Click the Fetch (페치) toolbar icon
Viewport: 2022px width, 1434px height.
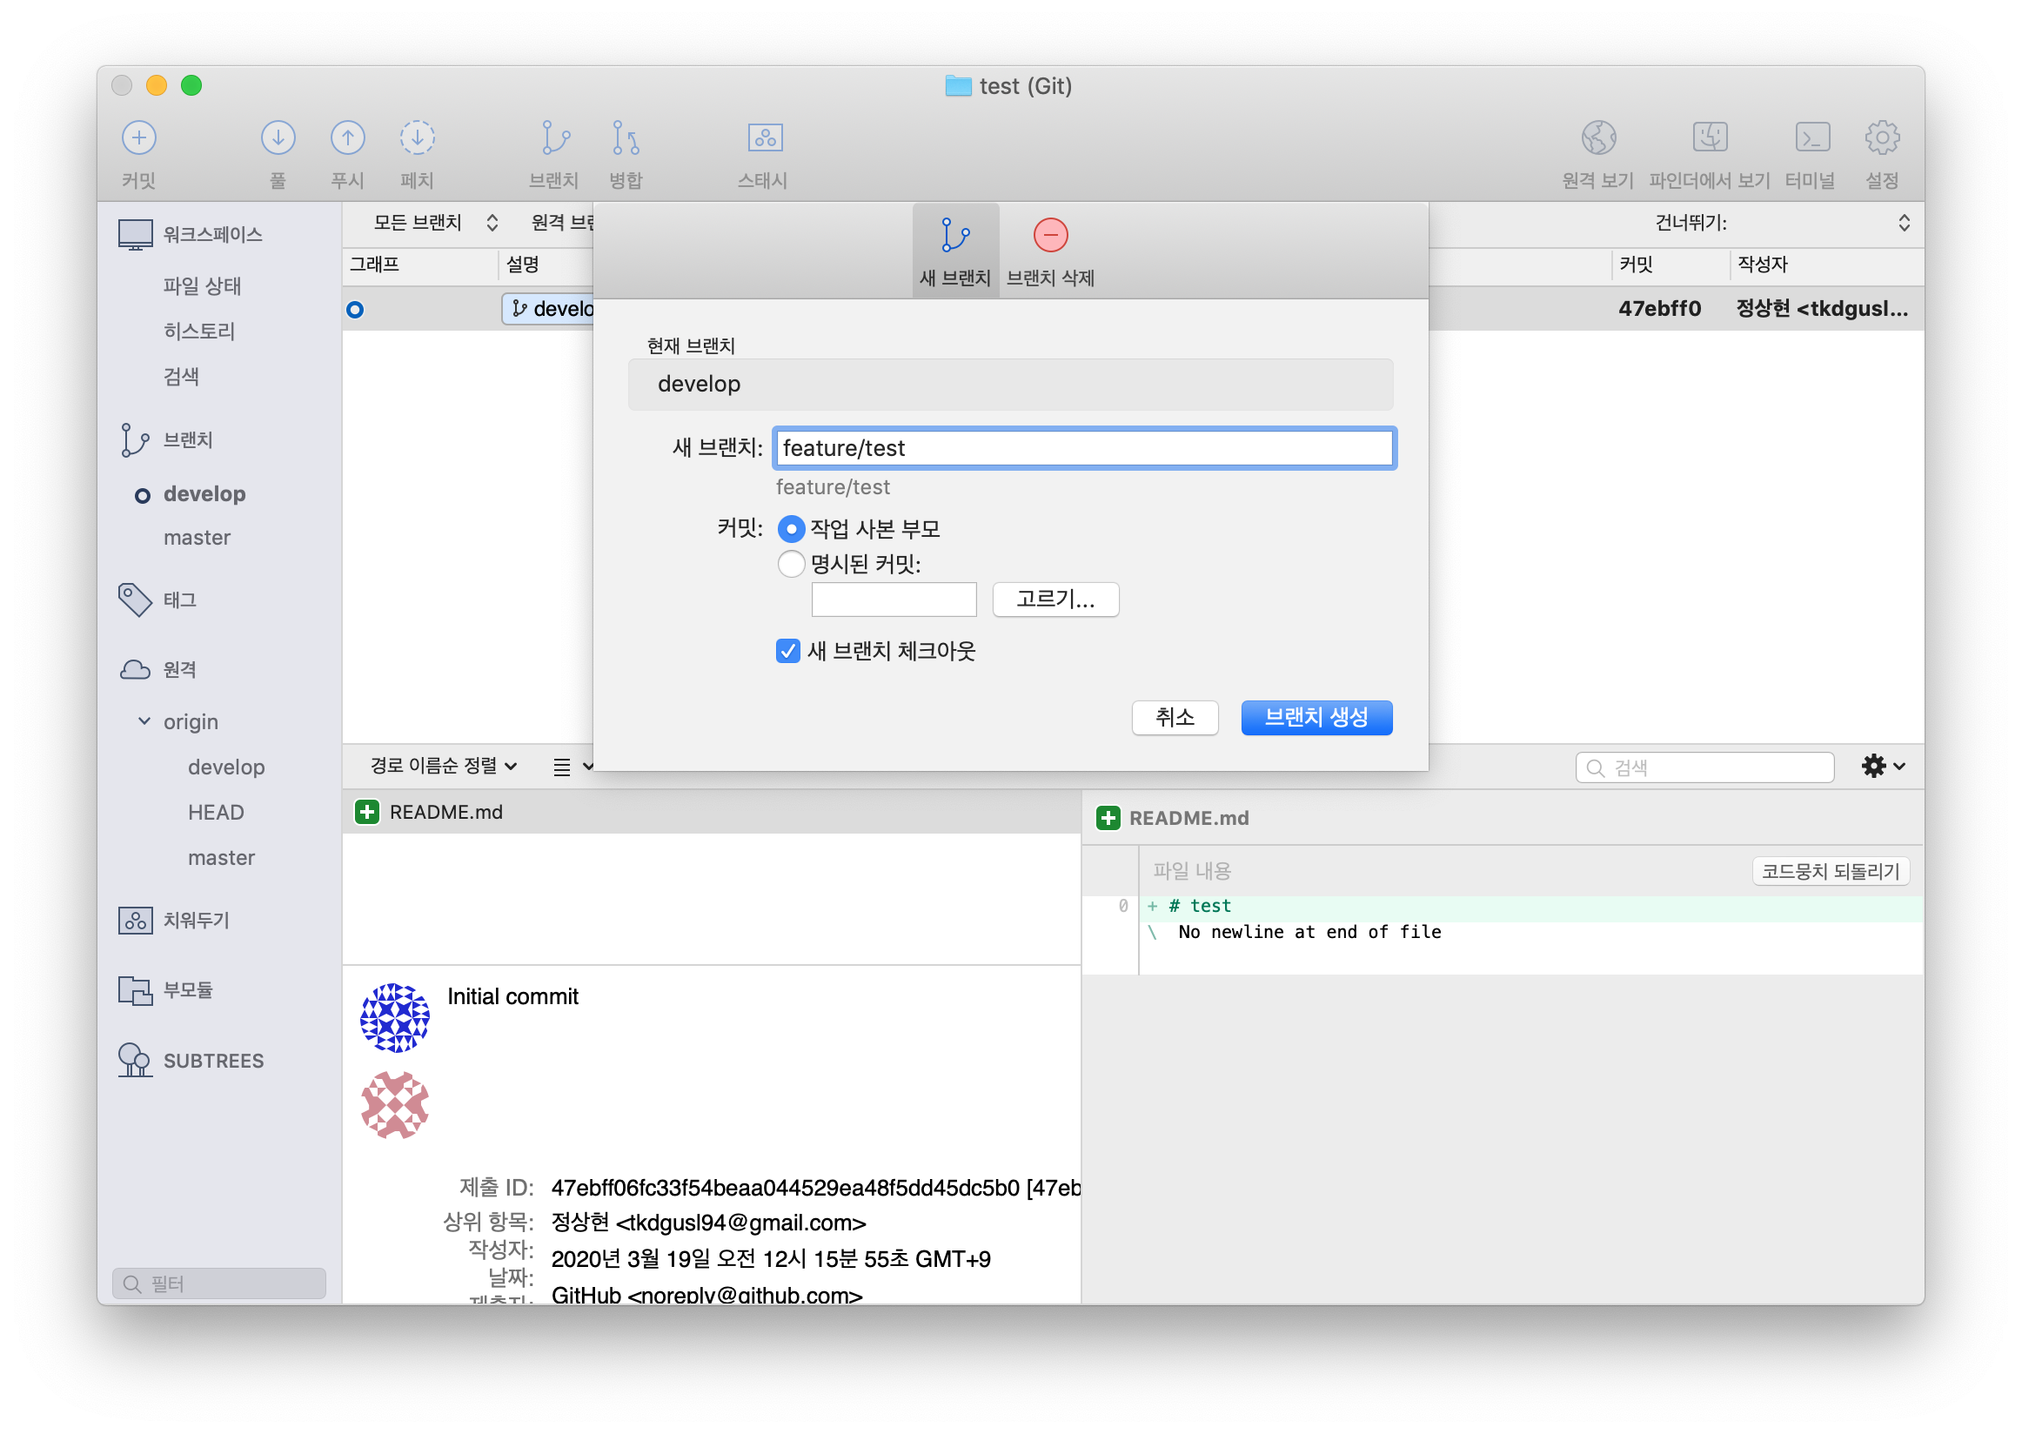click(x=417, y=137)
